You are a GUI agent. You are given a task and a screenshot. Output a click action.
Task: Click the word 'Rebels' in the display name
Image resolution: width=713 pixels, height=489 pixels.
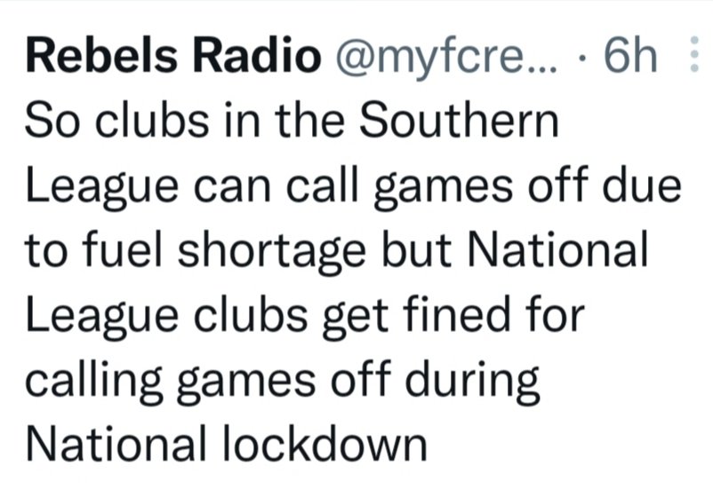coord(101,56)
